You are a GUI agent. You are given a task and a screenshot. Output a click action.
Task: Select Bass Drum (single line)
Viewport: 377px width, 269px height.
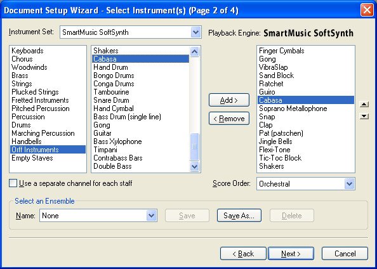point(141,117)
